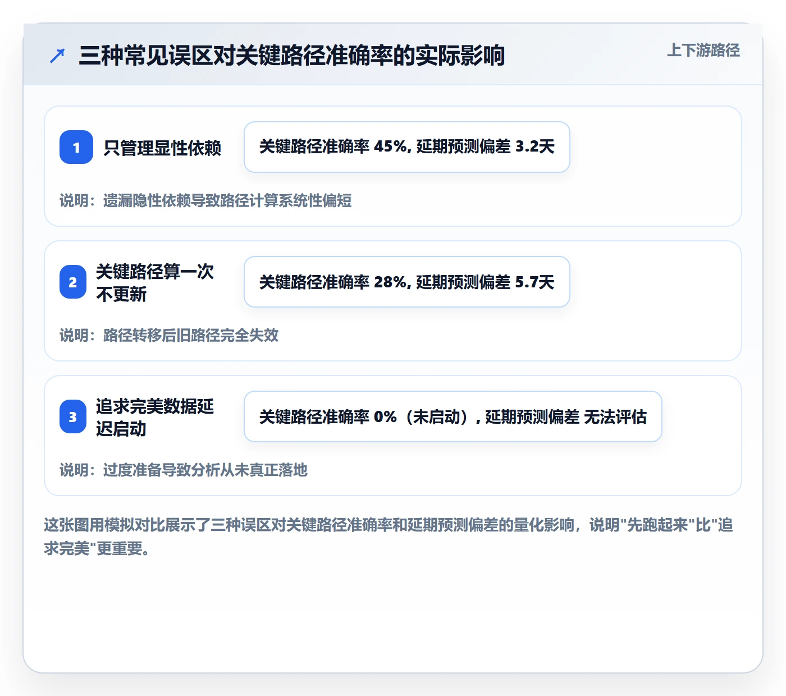Image resolution: width=786 pixels, height=696 pixels.
Task: Click the blue number 2 badge
Action: point(73,282)
